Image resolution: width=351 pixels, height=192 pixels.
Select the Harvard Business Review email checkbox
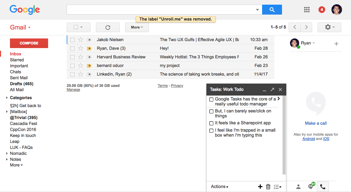tap(72, 57)
